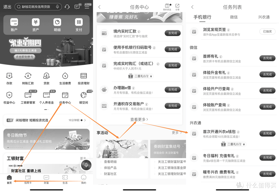This screenshot has height=192, width=279.
Task: Switch to the 信用卡 bottom tab
Action: click(28, 179)
